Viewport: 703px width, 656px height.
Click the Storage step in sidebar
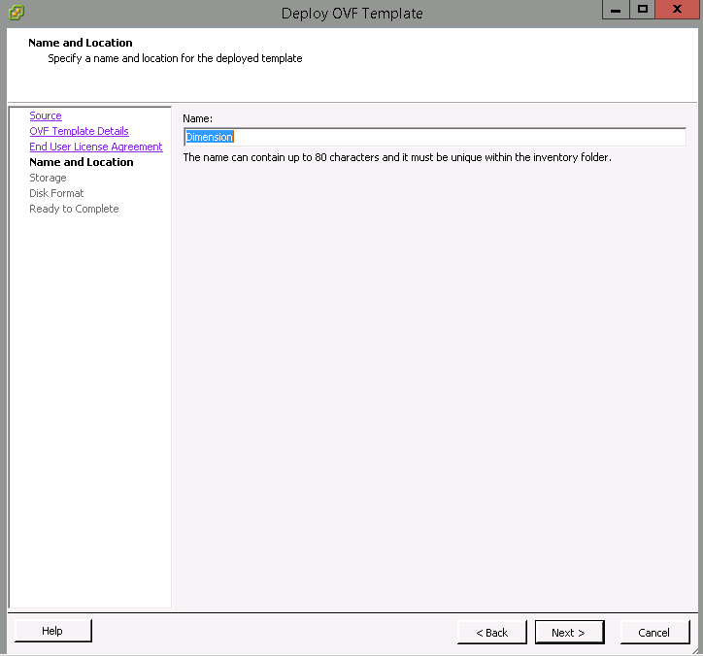48,178
